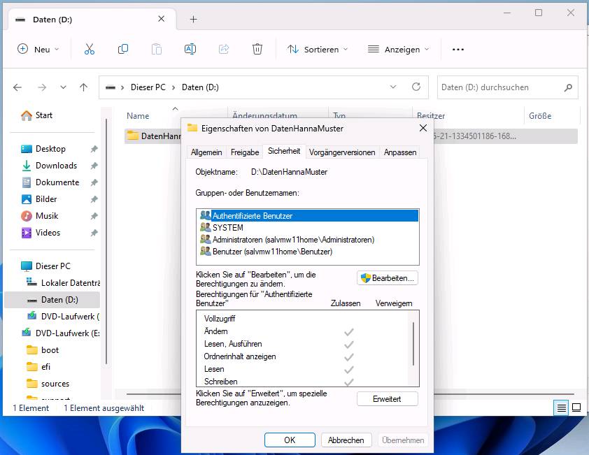This screenshot has width=589, height=455.
Task: Click the Share icon in the toolbar
Action: [223, 49]
